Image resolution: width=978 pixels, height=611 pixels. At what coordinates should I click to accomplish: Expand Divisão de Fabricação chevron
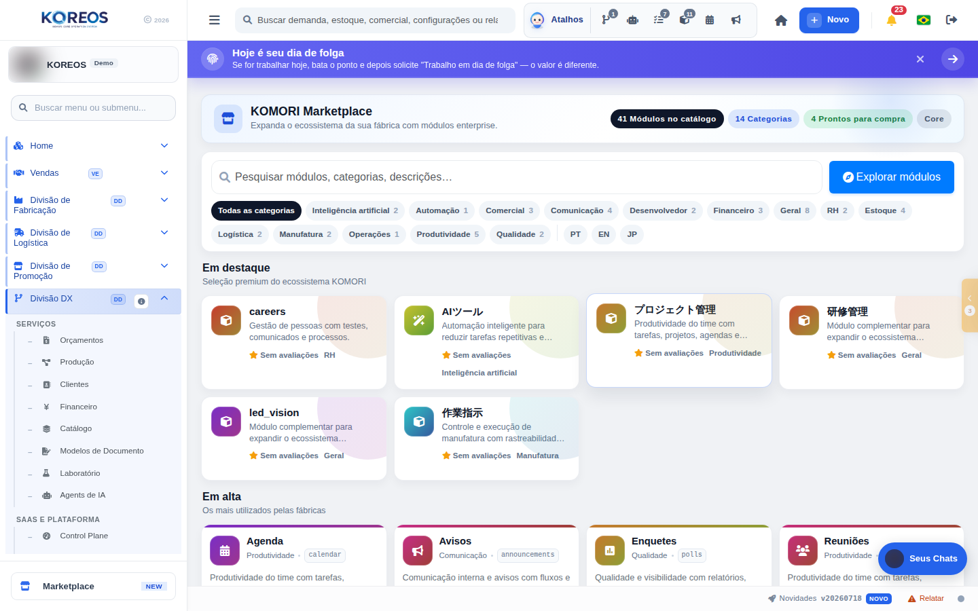164,200
